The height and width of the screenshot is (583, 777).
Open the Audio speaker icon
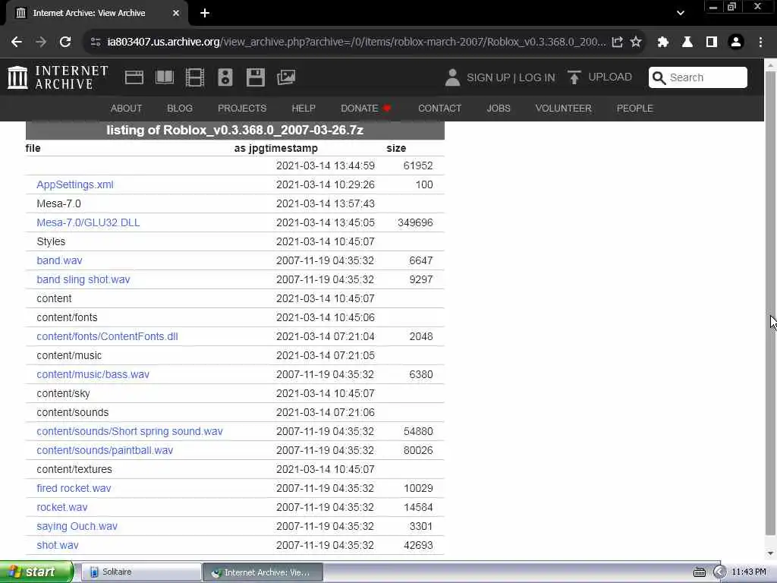coord(225,77)
